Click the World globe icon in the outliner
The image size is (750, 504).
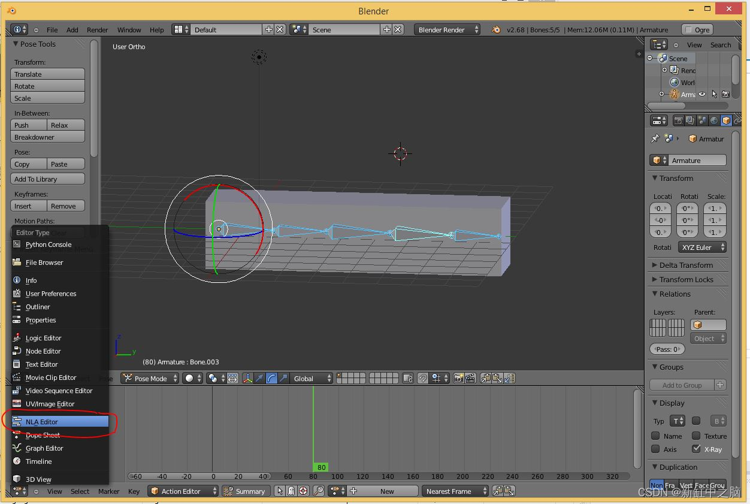(x=675, y=82)
